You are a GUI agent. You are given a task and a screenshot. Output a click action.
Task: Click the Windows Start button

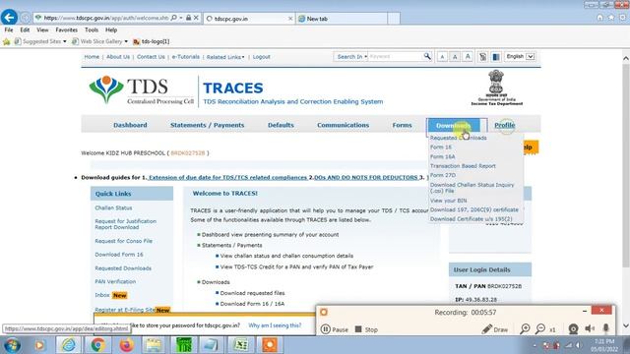tap(12, 345)
